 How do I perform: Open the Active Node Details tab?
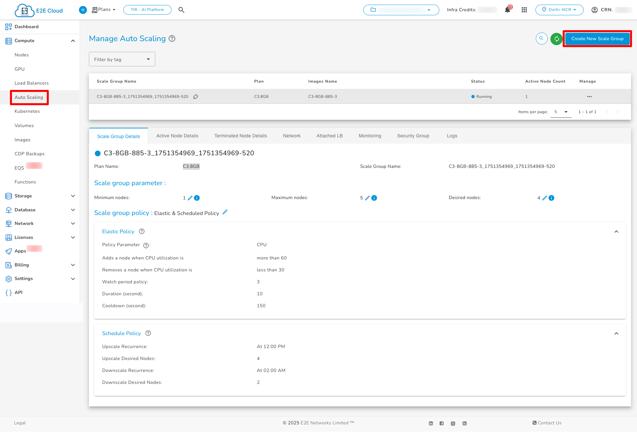[177, 136]
